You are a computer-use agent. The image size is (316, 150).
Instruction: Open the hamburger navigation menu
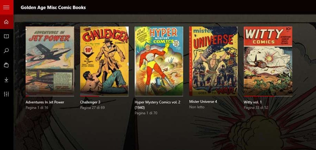pyautogui.click(x=6, y=7)
